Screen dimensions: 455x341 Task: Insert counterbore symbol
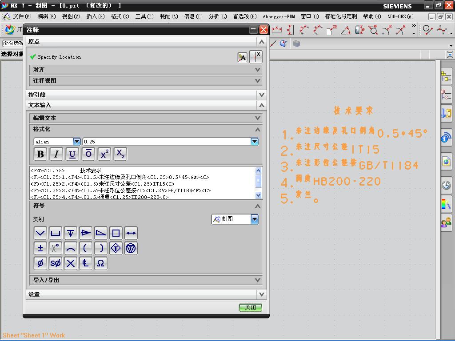(x=55, y=233)
